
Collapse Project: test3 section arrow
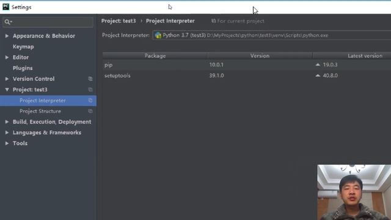tap(7, 90)
